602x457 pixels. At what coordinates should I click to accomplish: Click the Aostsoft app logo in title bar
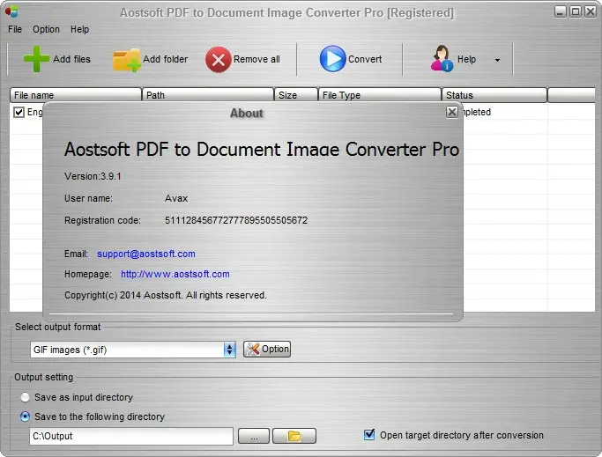coord(11,11)
